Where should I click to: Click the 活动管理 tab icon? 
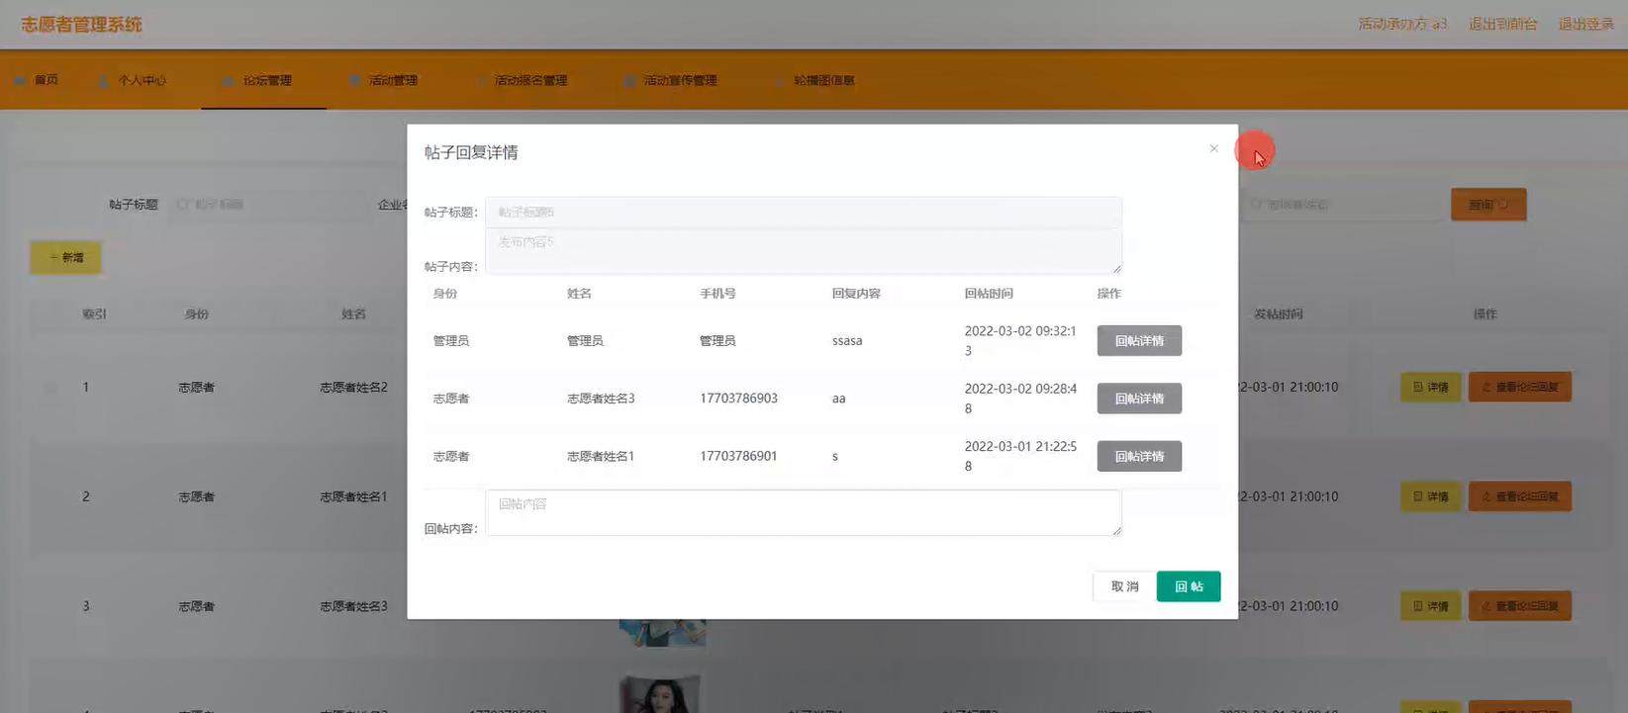click(x=354, y=80)
